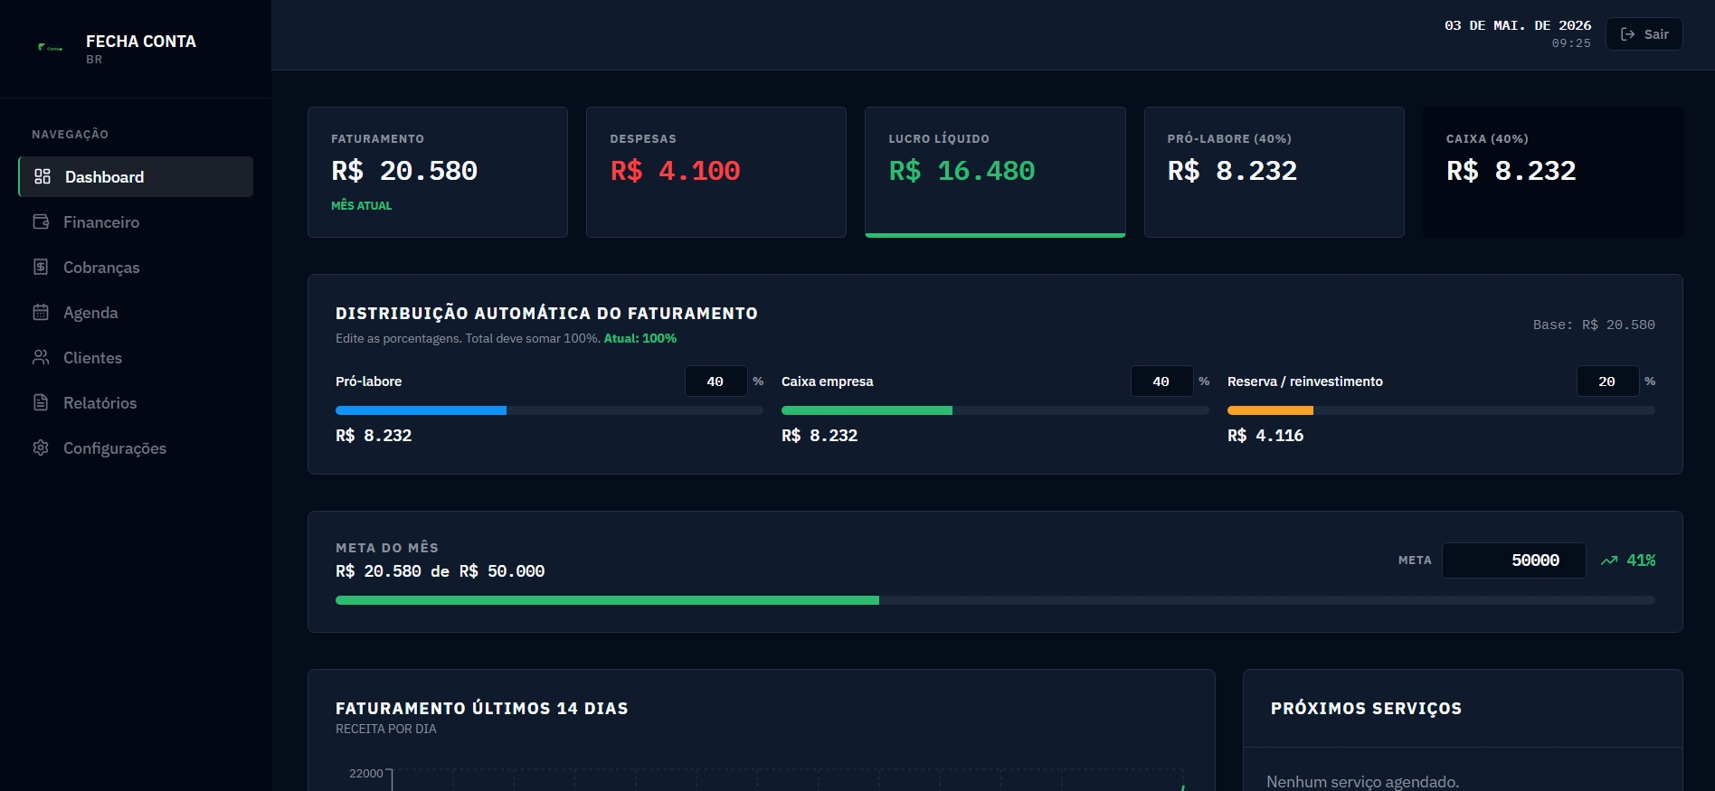Open Configurações from the sidebar
This screenshot has height=791, width=1715.
136,447
